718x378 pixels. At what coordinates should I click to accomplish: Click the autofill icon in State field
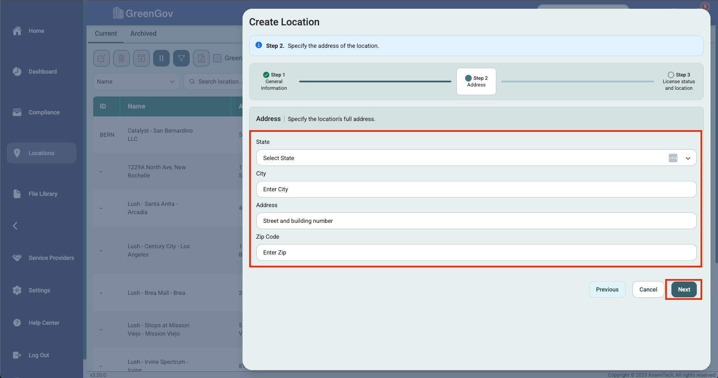(x=673, y=158)
